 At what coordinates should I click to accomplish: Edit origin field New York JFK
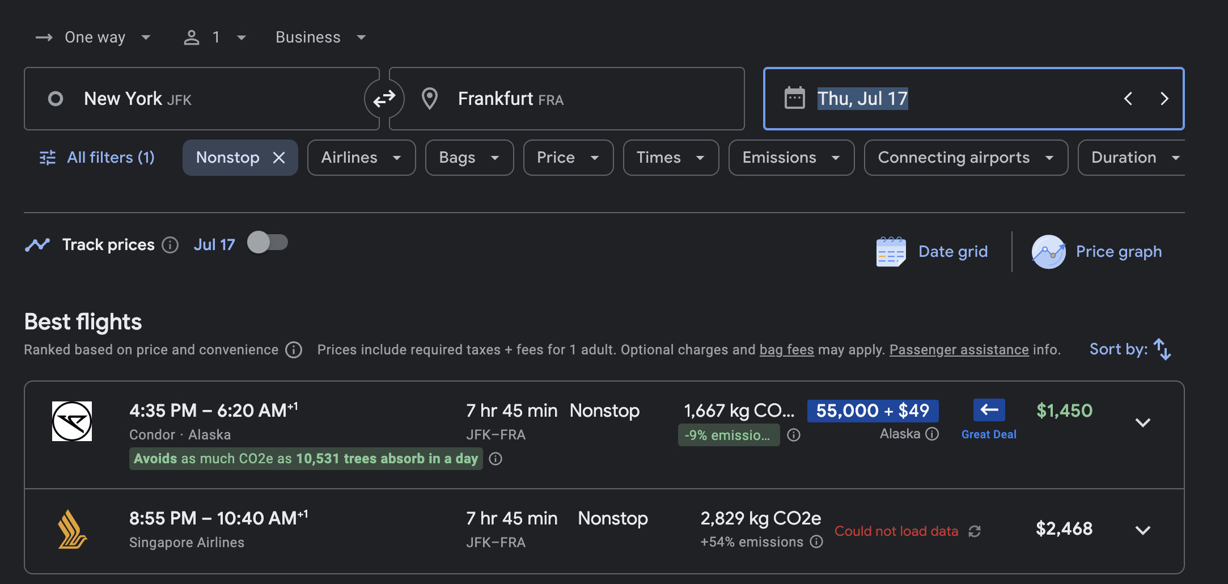coord(201,99)
